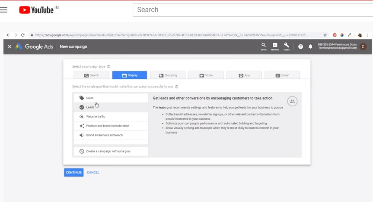Open the Go To search icon
Viewport: 373px width, 202px height.
pos(264,46)
